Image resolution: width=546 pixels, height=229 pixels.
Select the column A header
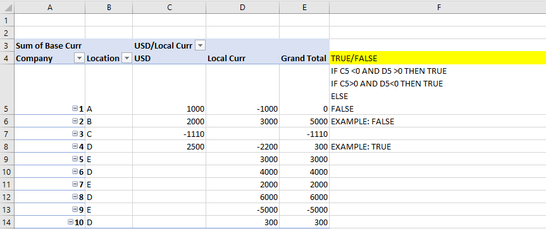point(50,7)
